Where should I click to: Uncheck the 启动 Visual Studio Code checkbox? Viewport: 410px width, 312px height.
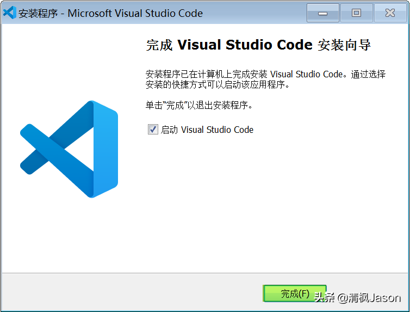click(153, 129)
